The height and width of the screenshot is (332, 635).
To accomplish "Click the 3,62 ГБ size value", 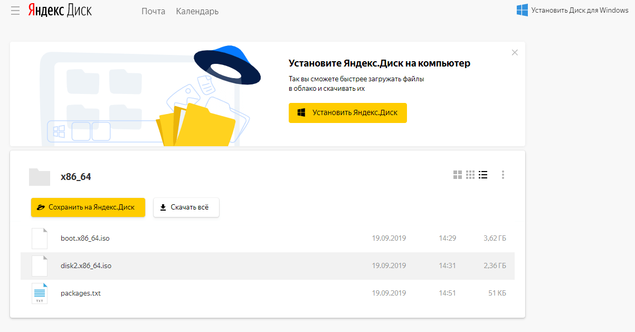I will tap(495, 239).
